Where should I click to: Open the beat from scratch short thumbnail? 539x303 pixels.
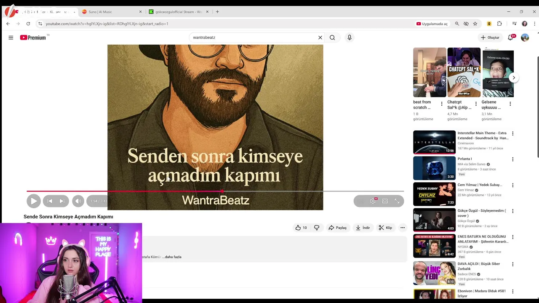point(430,72)
